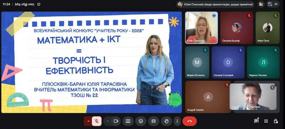Image resolution: width=285 pixels, height=129 pixels.
Task: Open the chat messages panel
Action: (256, 121)
